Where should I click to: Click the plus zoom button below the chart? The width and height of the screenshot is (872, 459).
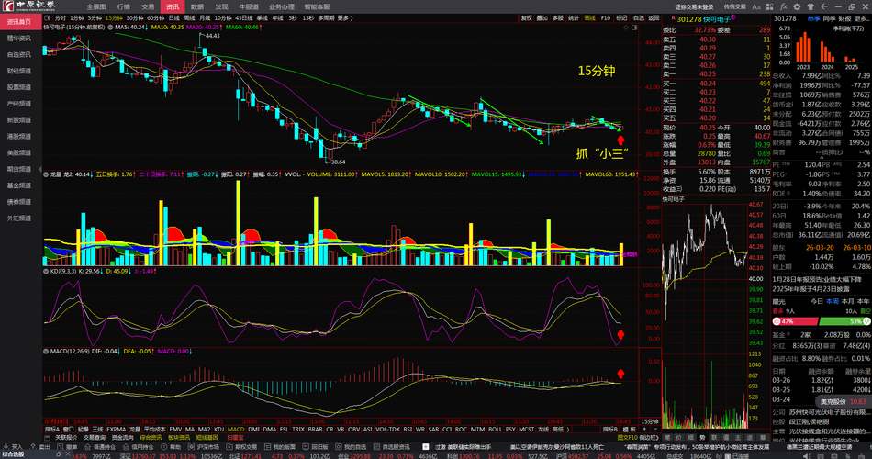pos(644,429)
